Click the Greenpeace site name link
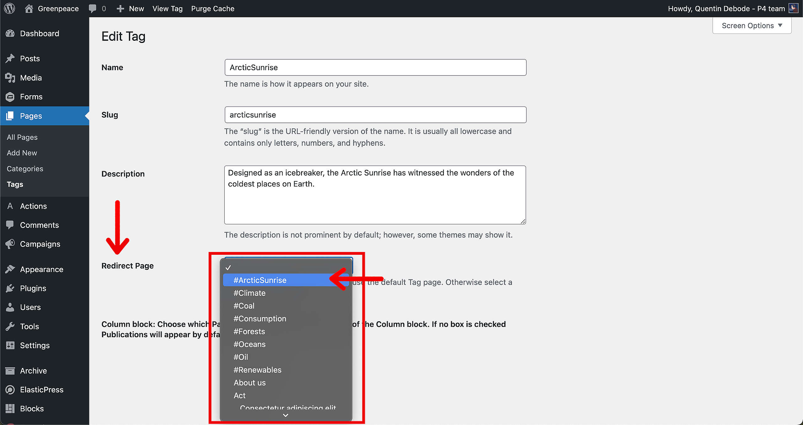803x425 pixels. (58, 8)
